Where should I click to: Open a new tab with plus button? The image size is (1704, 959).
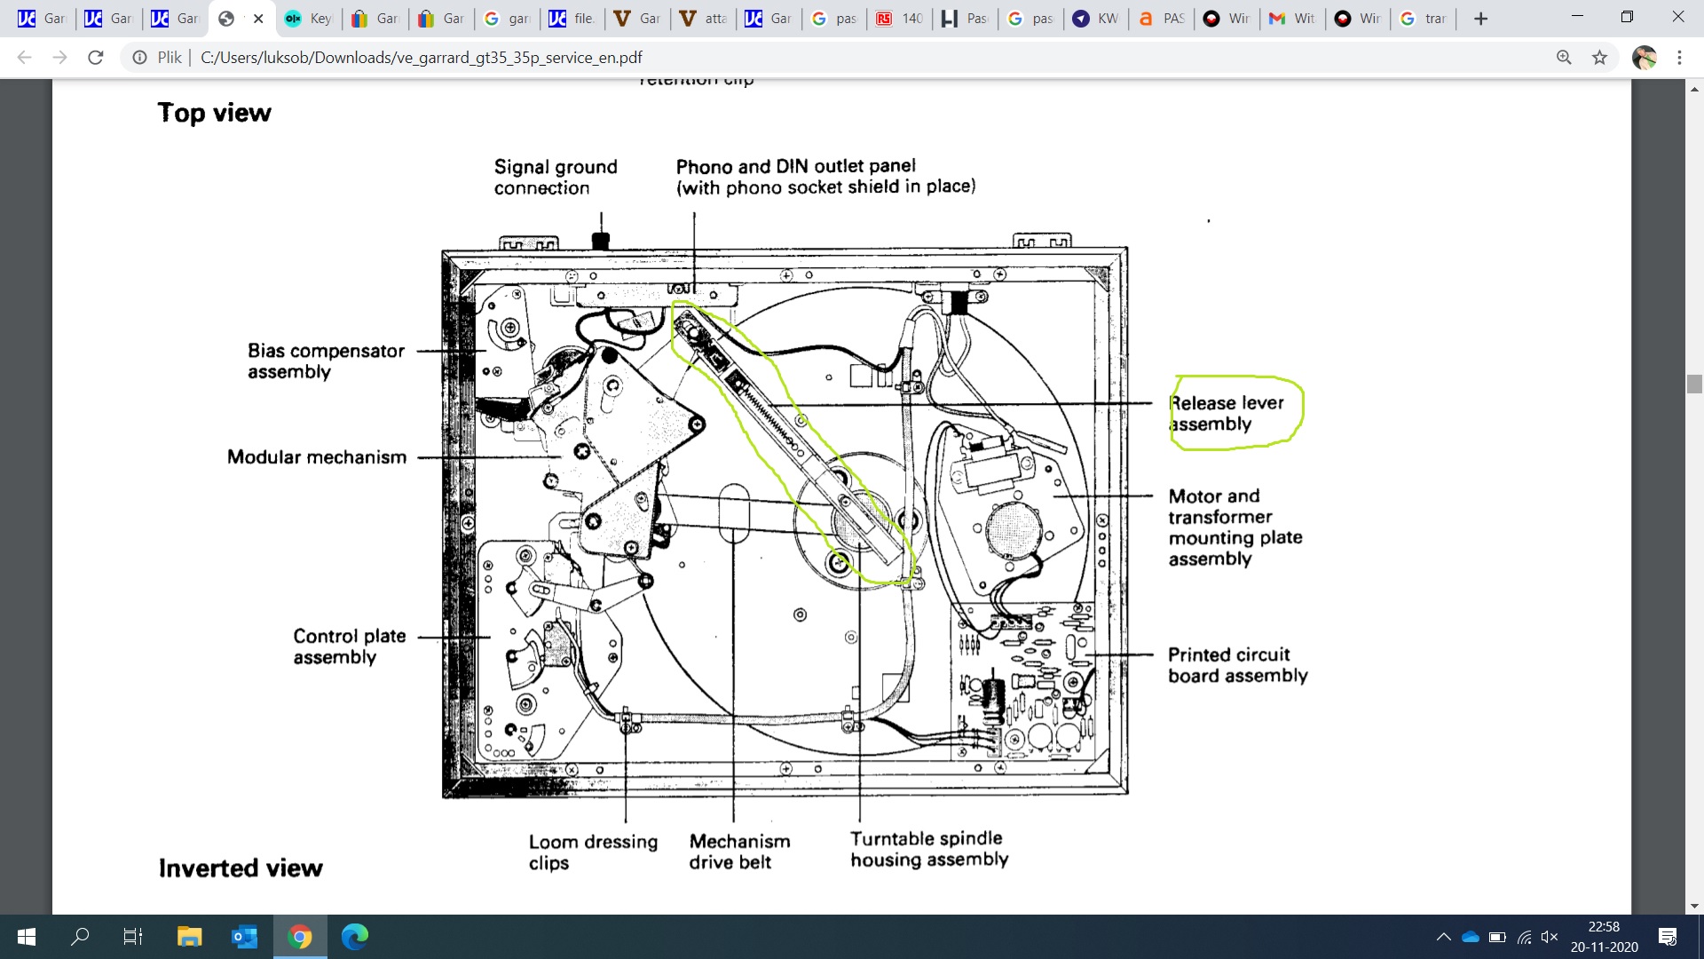[1480, 19]
